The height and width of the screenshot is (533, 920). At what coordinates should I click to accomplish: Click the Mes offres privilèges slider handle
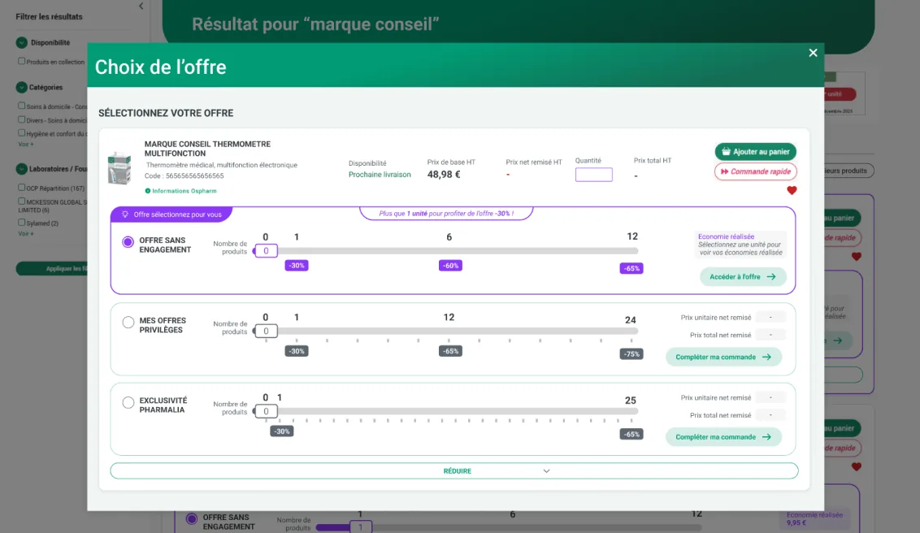pos(266,331)
